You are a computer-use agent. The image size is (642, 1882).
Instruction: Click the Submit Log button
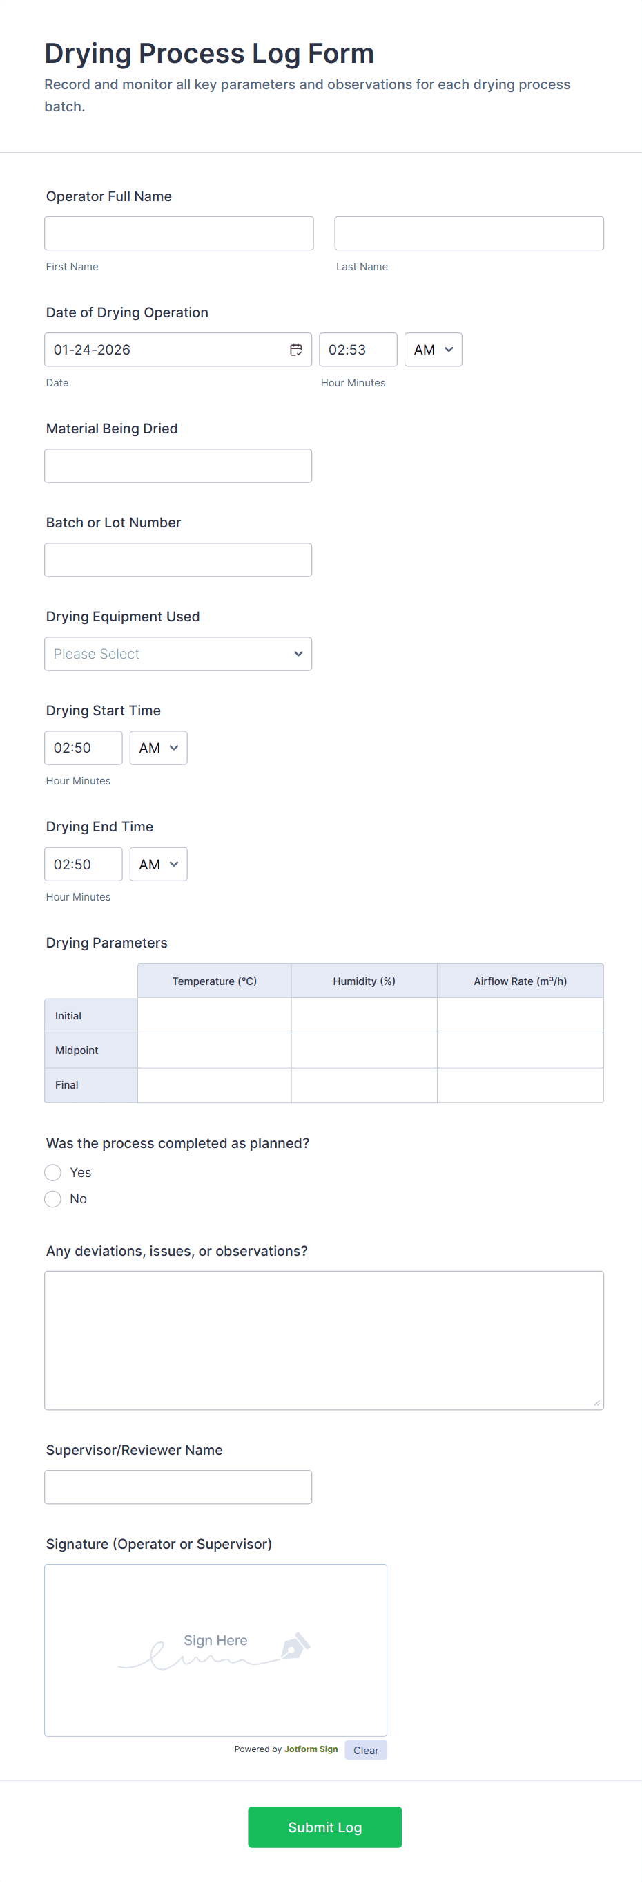324,1827
